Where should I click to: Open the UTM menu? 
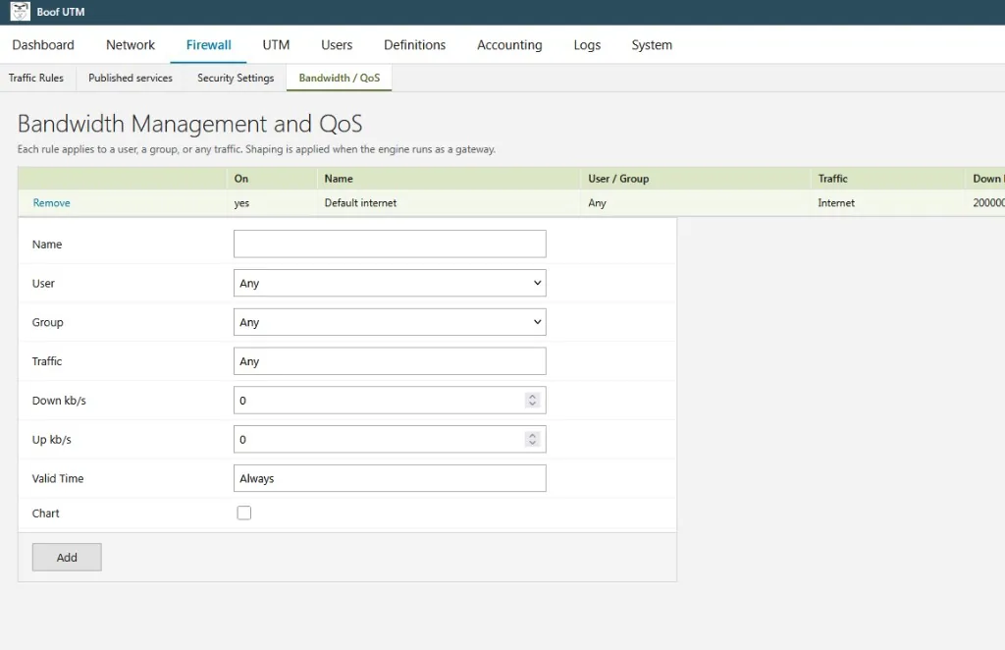[x=276, y=45]
